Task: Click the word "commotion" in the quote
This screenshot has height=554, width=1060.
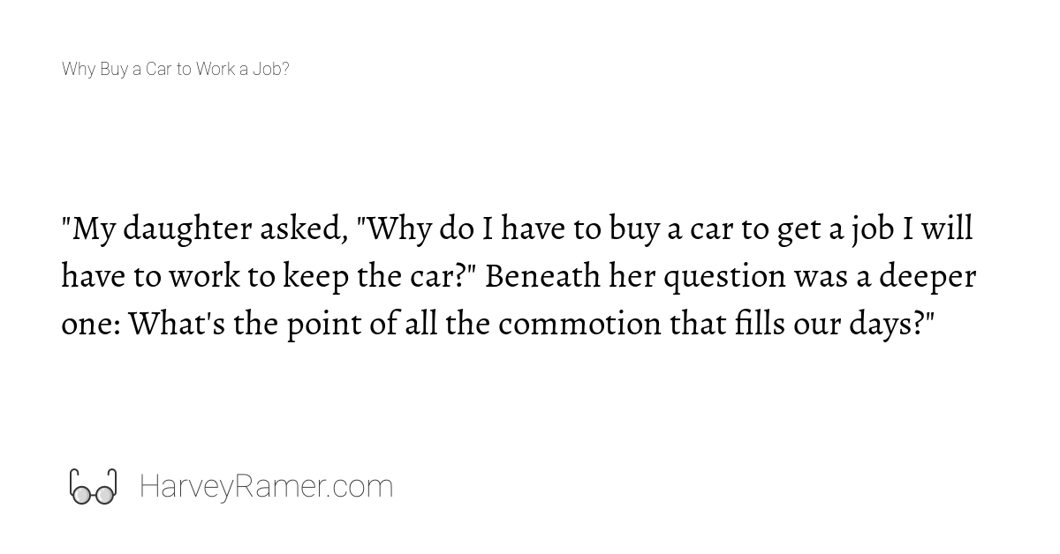Action: tap(580, 325)
